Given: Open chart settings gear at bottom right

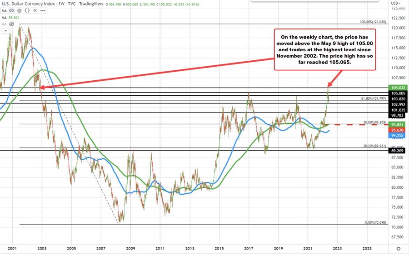Looking at the screenshot, I should pyautogui.click(x=398, y=249).
